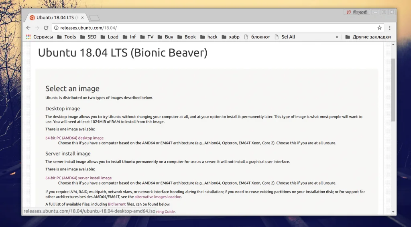Download the 64-bit PC server install image
This screenshot has height=227, width=411.
(78, 178)
